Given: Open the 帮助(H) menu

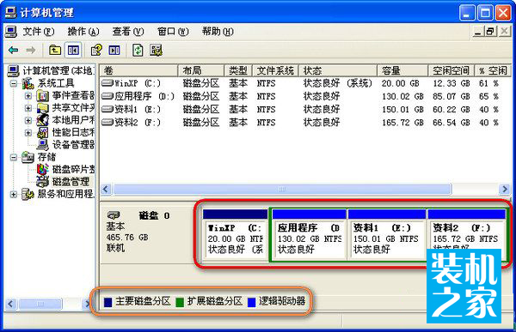Looking at the screenshot, I should (x=218, y=32).
